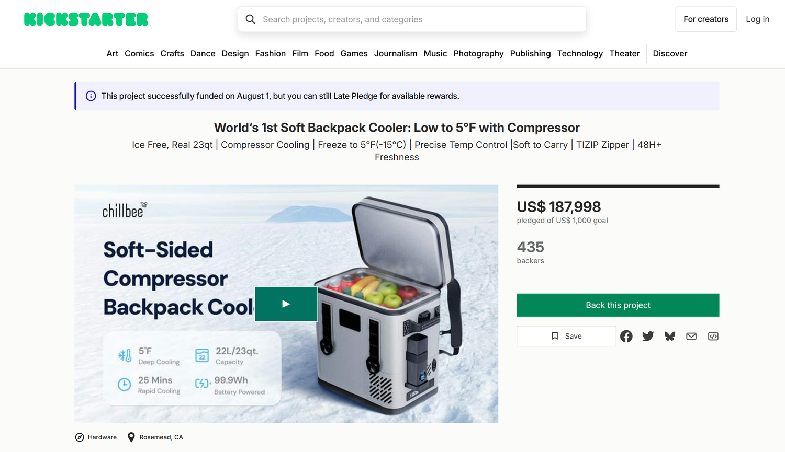785x452 pixels.
Task: Open the Technology category
Action: pyautogui.click(x=580, y=53)
